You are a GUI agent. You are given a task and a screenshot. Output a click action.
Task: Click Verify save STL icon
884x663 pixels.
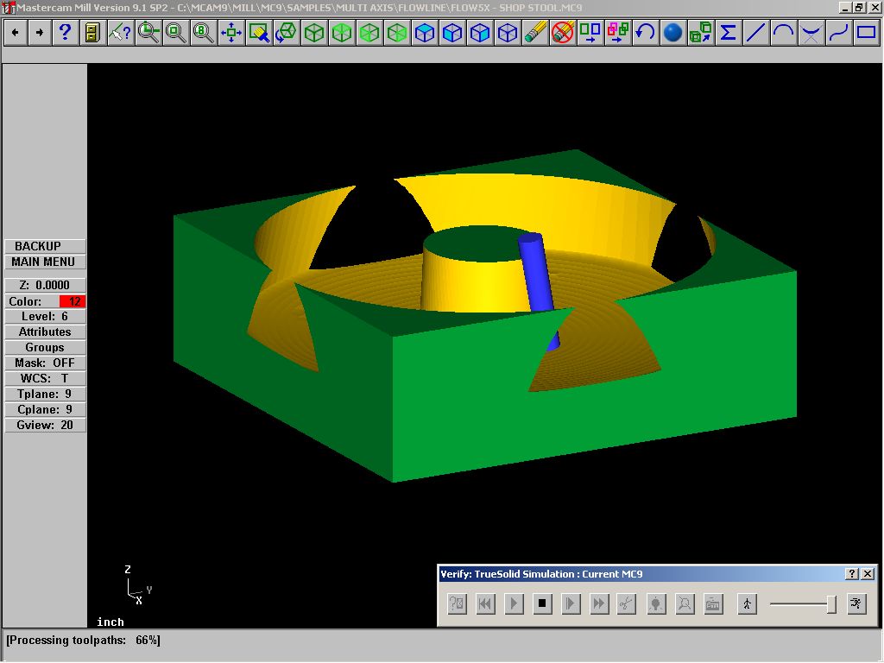pos(713,603)
